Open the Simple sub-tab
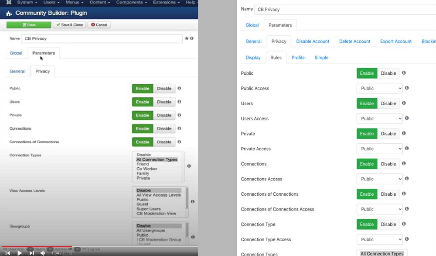 [x=321, y=58]
